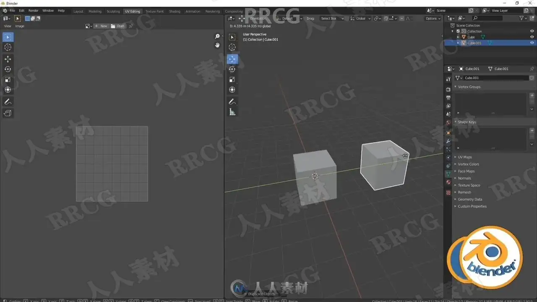Open the Object Data mesh properties tab

tap(448, 174)
